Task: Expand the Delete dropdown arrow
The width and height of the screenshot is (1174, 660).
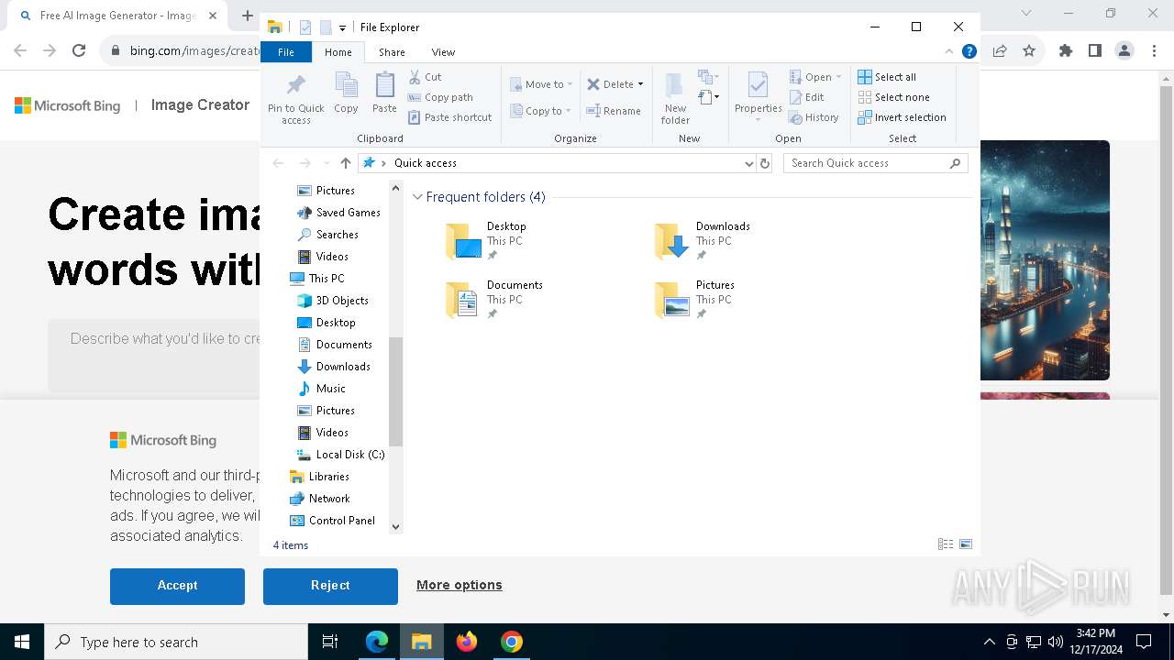Action: [x=640, y=84]
